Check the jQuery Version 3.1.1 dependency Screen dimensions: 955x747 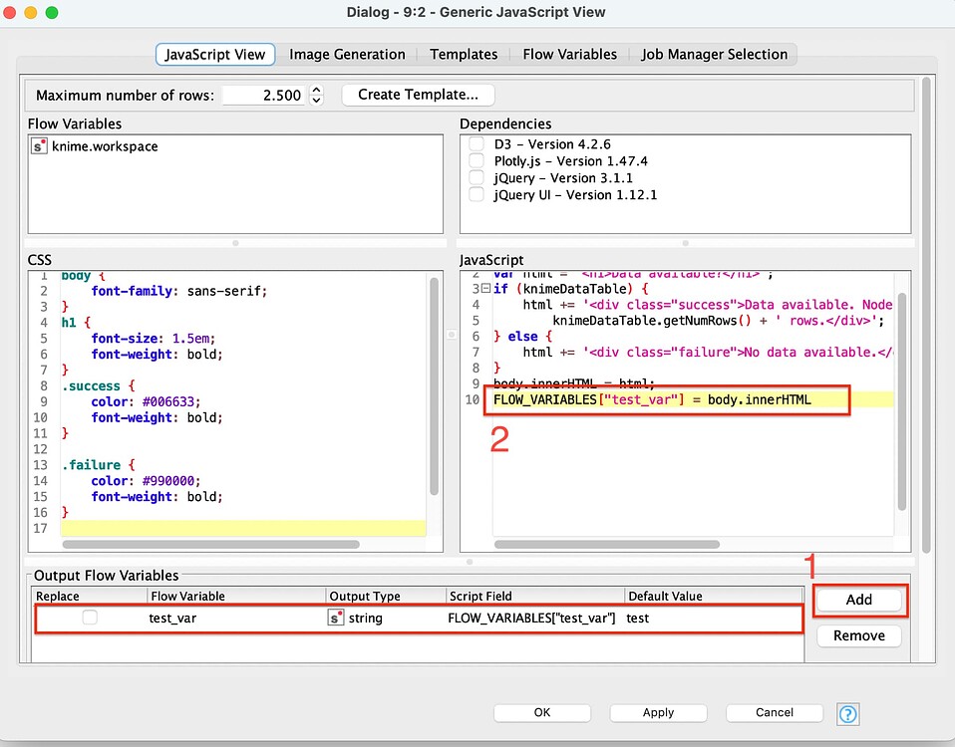477,177
